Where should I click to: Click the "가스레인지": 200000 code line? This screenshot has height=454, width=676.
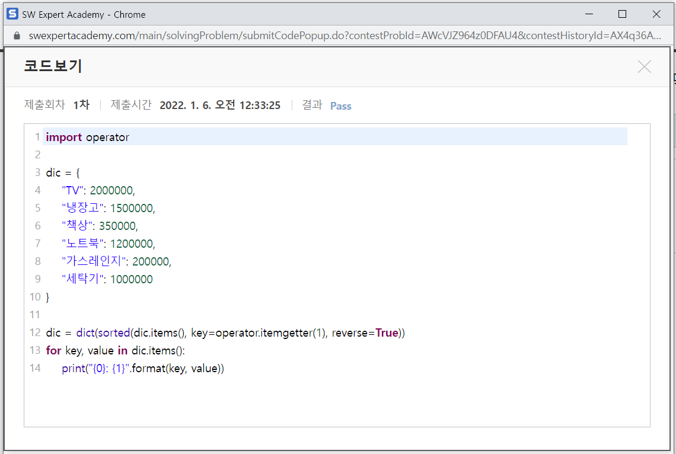pyautogui.click(x=116, y=261)
